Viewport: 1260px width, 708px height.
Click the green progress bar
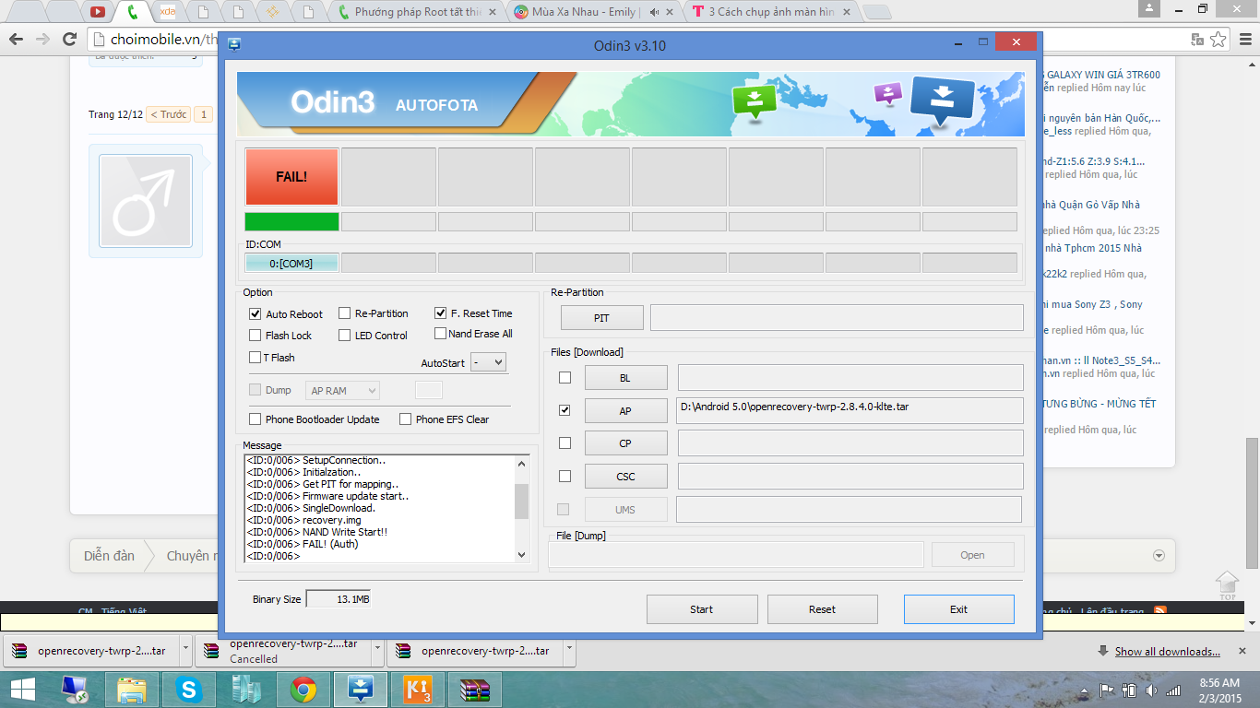(x=291, y=221)
